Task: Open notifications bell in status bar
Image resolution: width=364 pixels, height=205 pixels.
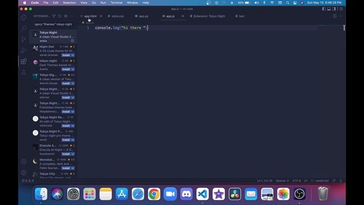Action: [341, 181]
